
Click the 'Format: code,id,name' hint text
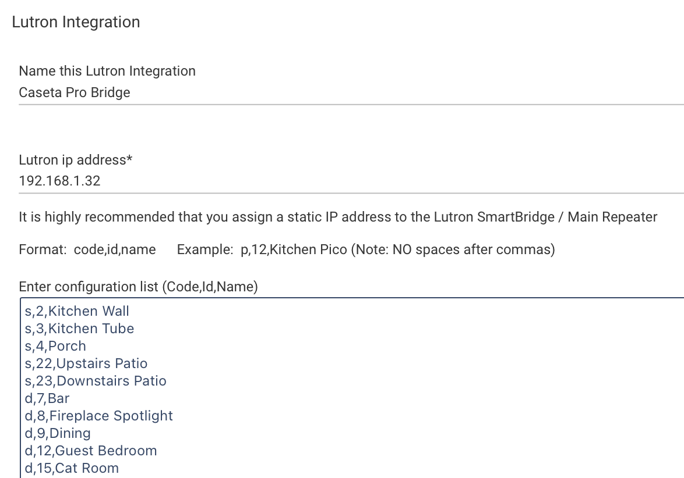(x=87, y=249)
